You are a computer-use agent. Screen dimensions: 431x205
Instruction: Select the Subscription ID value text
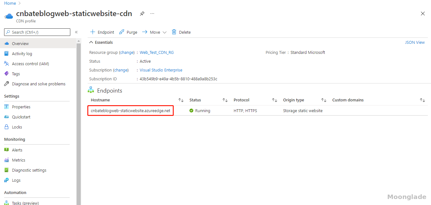(x=178, y=79)
